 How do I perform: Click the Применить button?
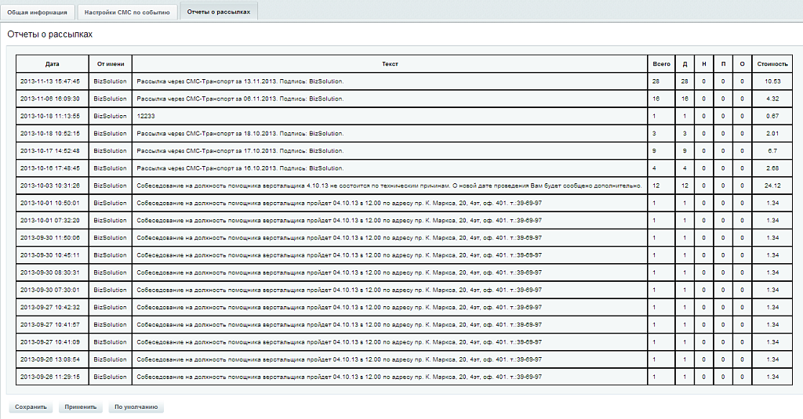coord(81,407)
